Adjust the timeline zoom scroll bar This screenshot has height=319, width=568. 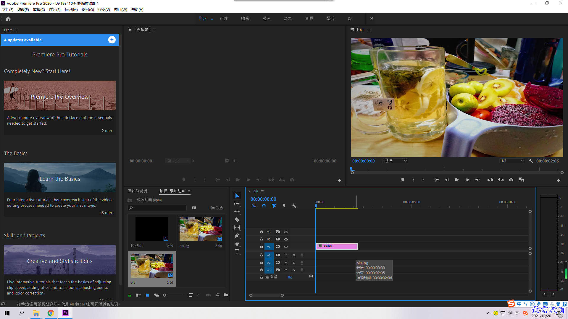click(267, 295)
